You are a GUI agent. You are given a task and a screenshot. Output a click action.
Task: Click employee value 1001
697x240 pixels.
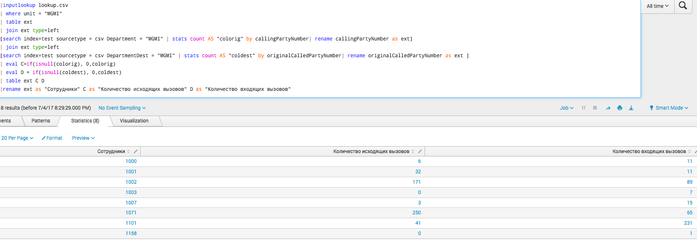click(x=131, y=172)
